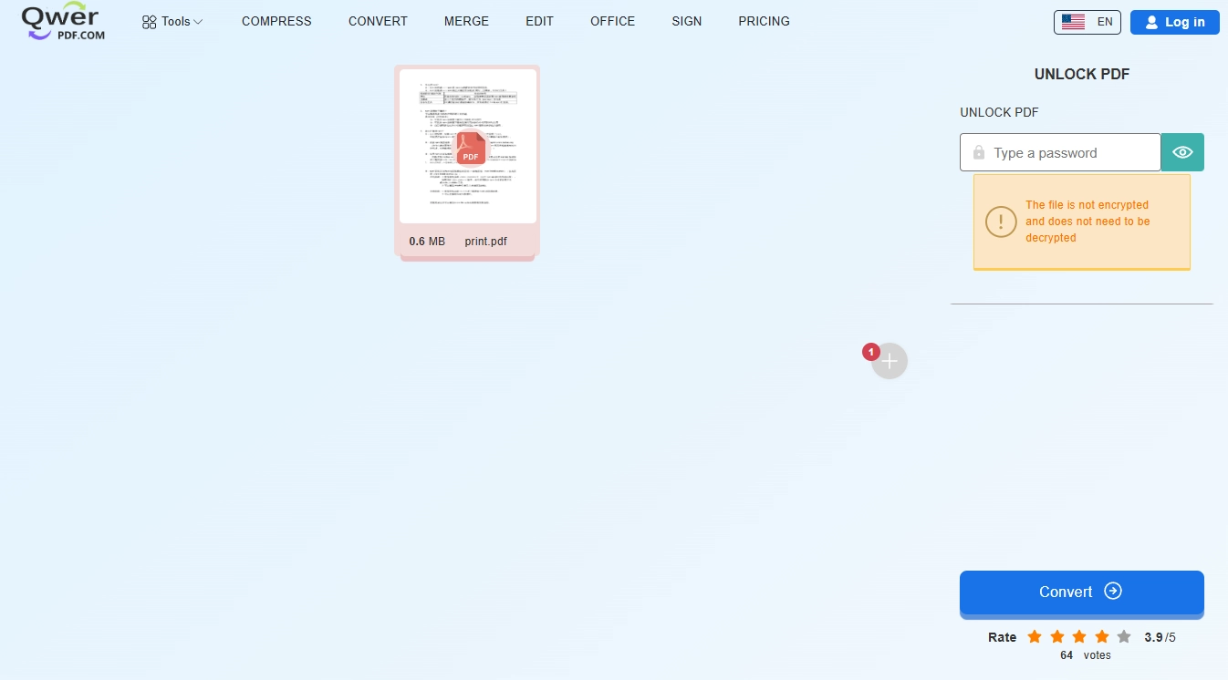Click the 3.9/5 rating value
The width and height of the screenshot is (1228, 680).
[x=1160, y=637]
